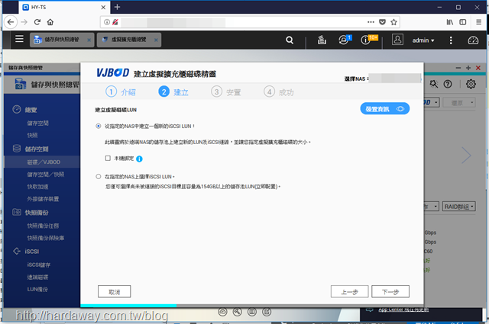Screen dimensions: 489x324
Task: Close the virtual JBOD taskbar tab
Action: 156,40
